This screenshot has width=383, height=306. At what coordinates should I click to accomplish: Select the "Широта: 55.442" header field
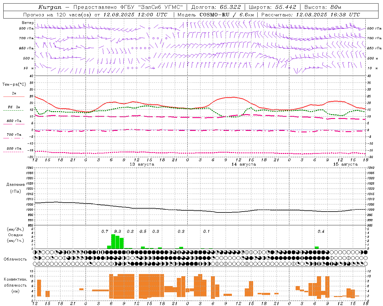point(272,7)
